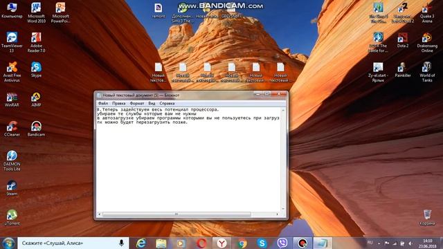Select the WinRAR desktop icon
443x249 pixels.
coord(12,100)
